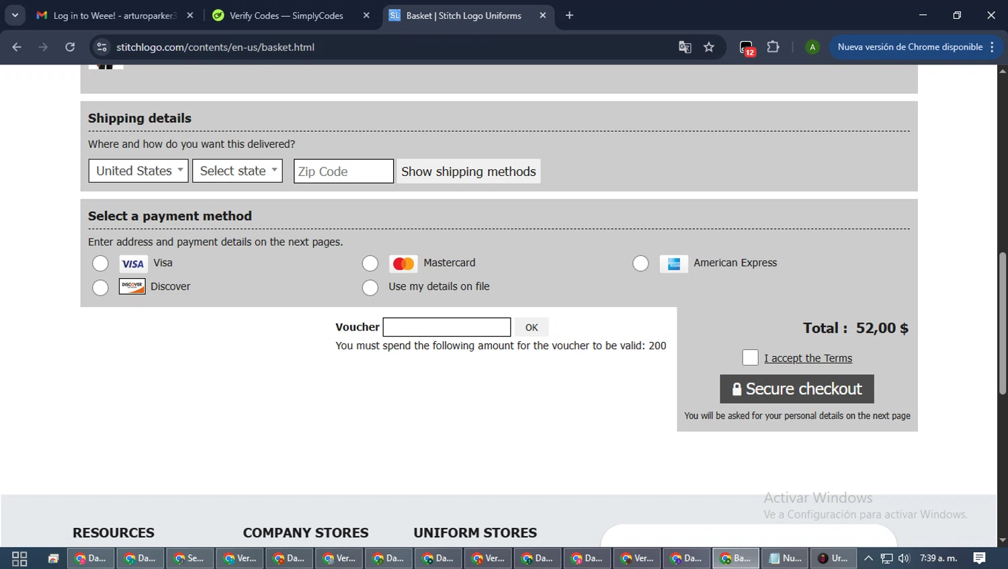Tick the 'I accept the Terms' checkbox
1008x569 pixels.
click(x=750, y=357)
